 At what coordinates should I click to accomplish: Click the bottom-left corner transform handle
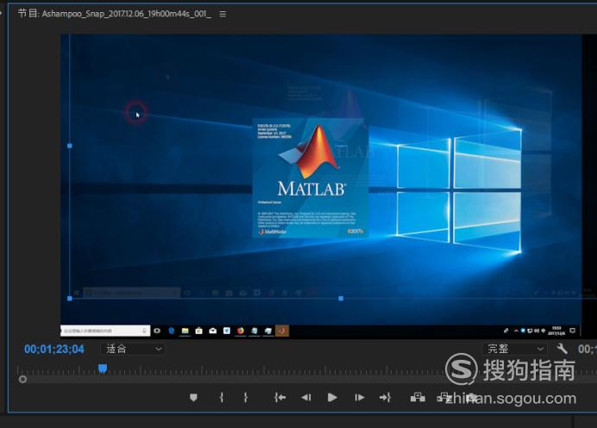click(70, 299)
